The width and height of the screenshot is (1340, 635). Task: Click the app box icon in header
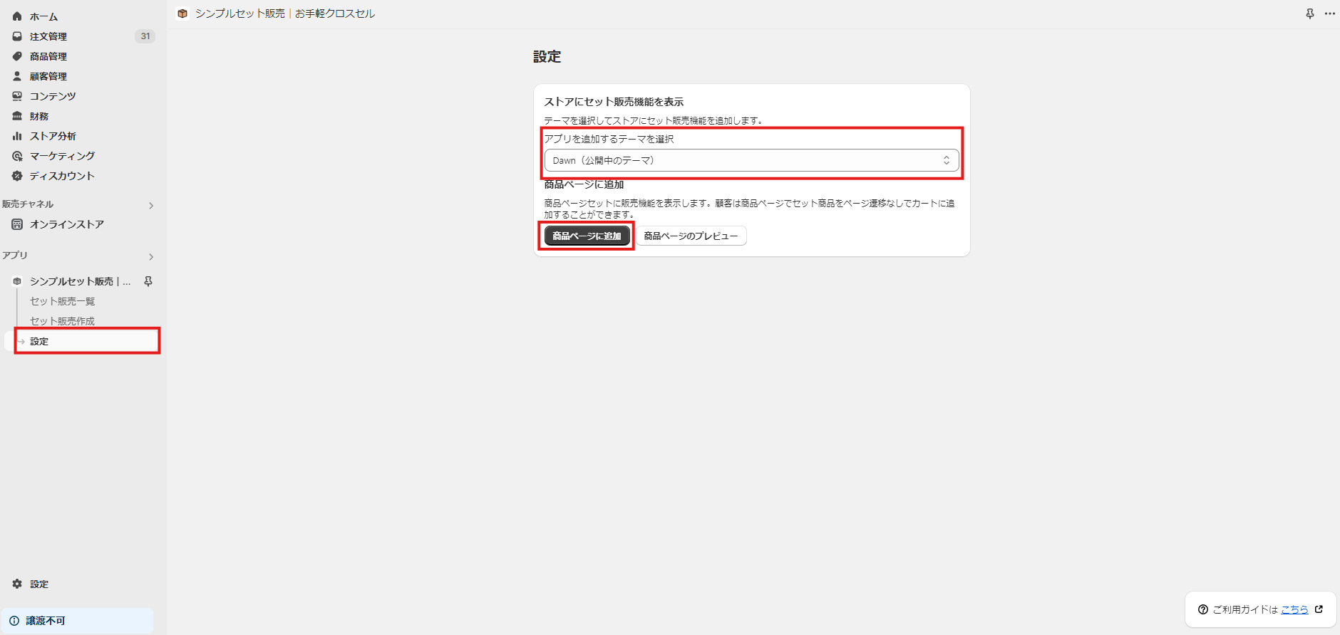(182, 14)
